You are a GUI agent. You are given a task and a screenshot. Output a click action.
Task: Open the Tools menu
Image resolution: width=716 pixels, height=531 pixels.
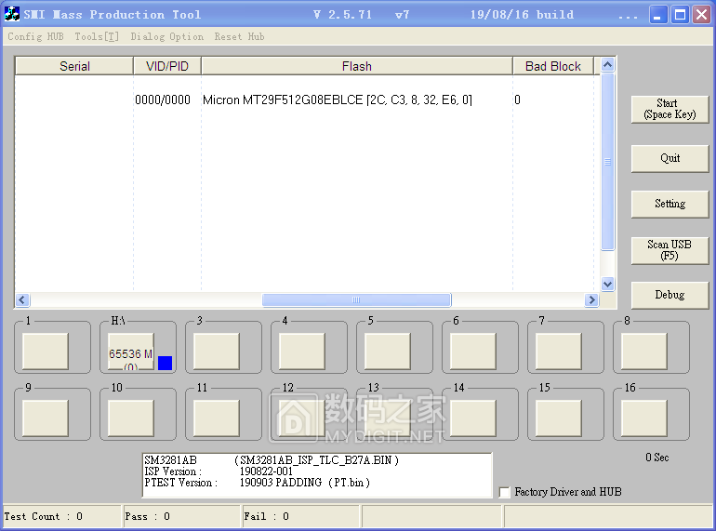click(97, 36)
